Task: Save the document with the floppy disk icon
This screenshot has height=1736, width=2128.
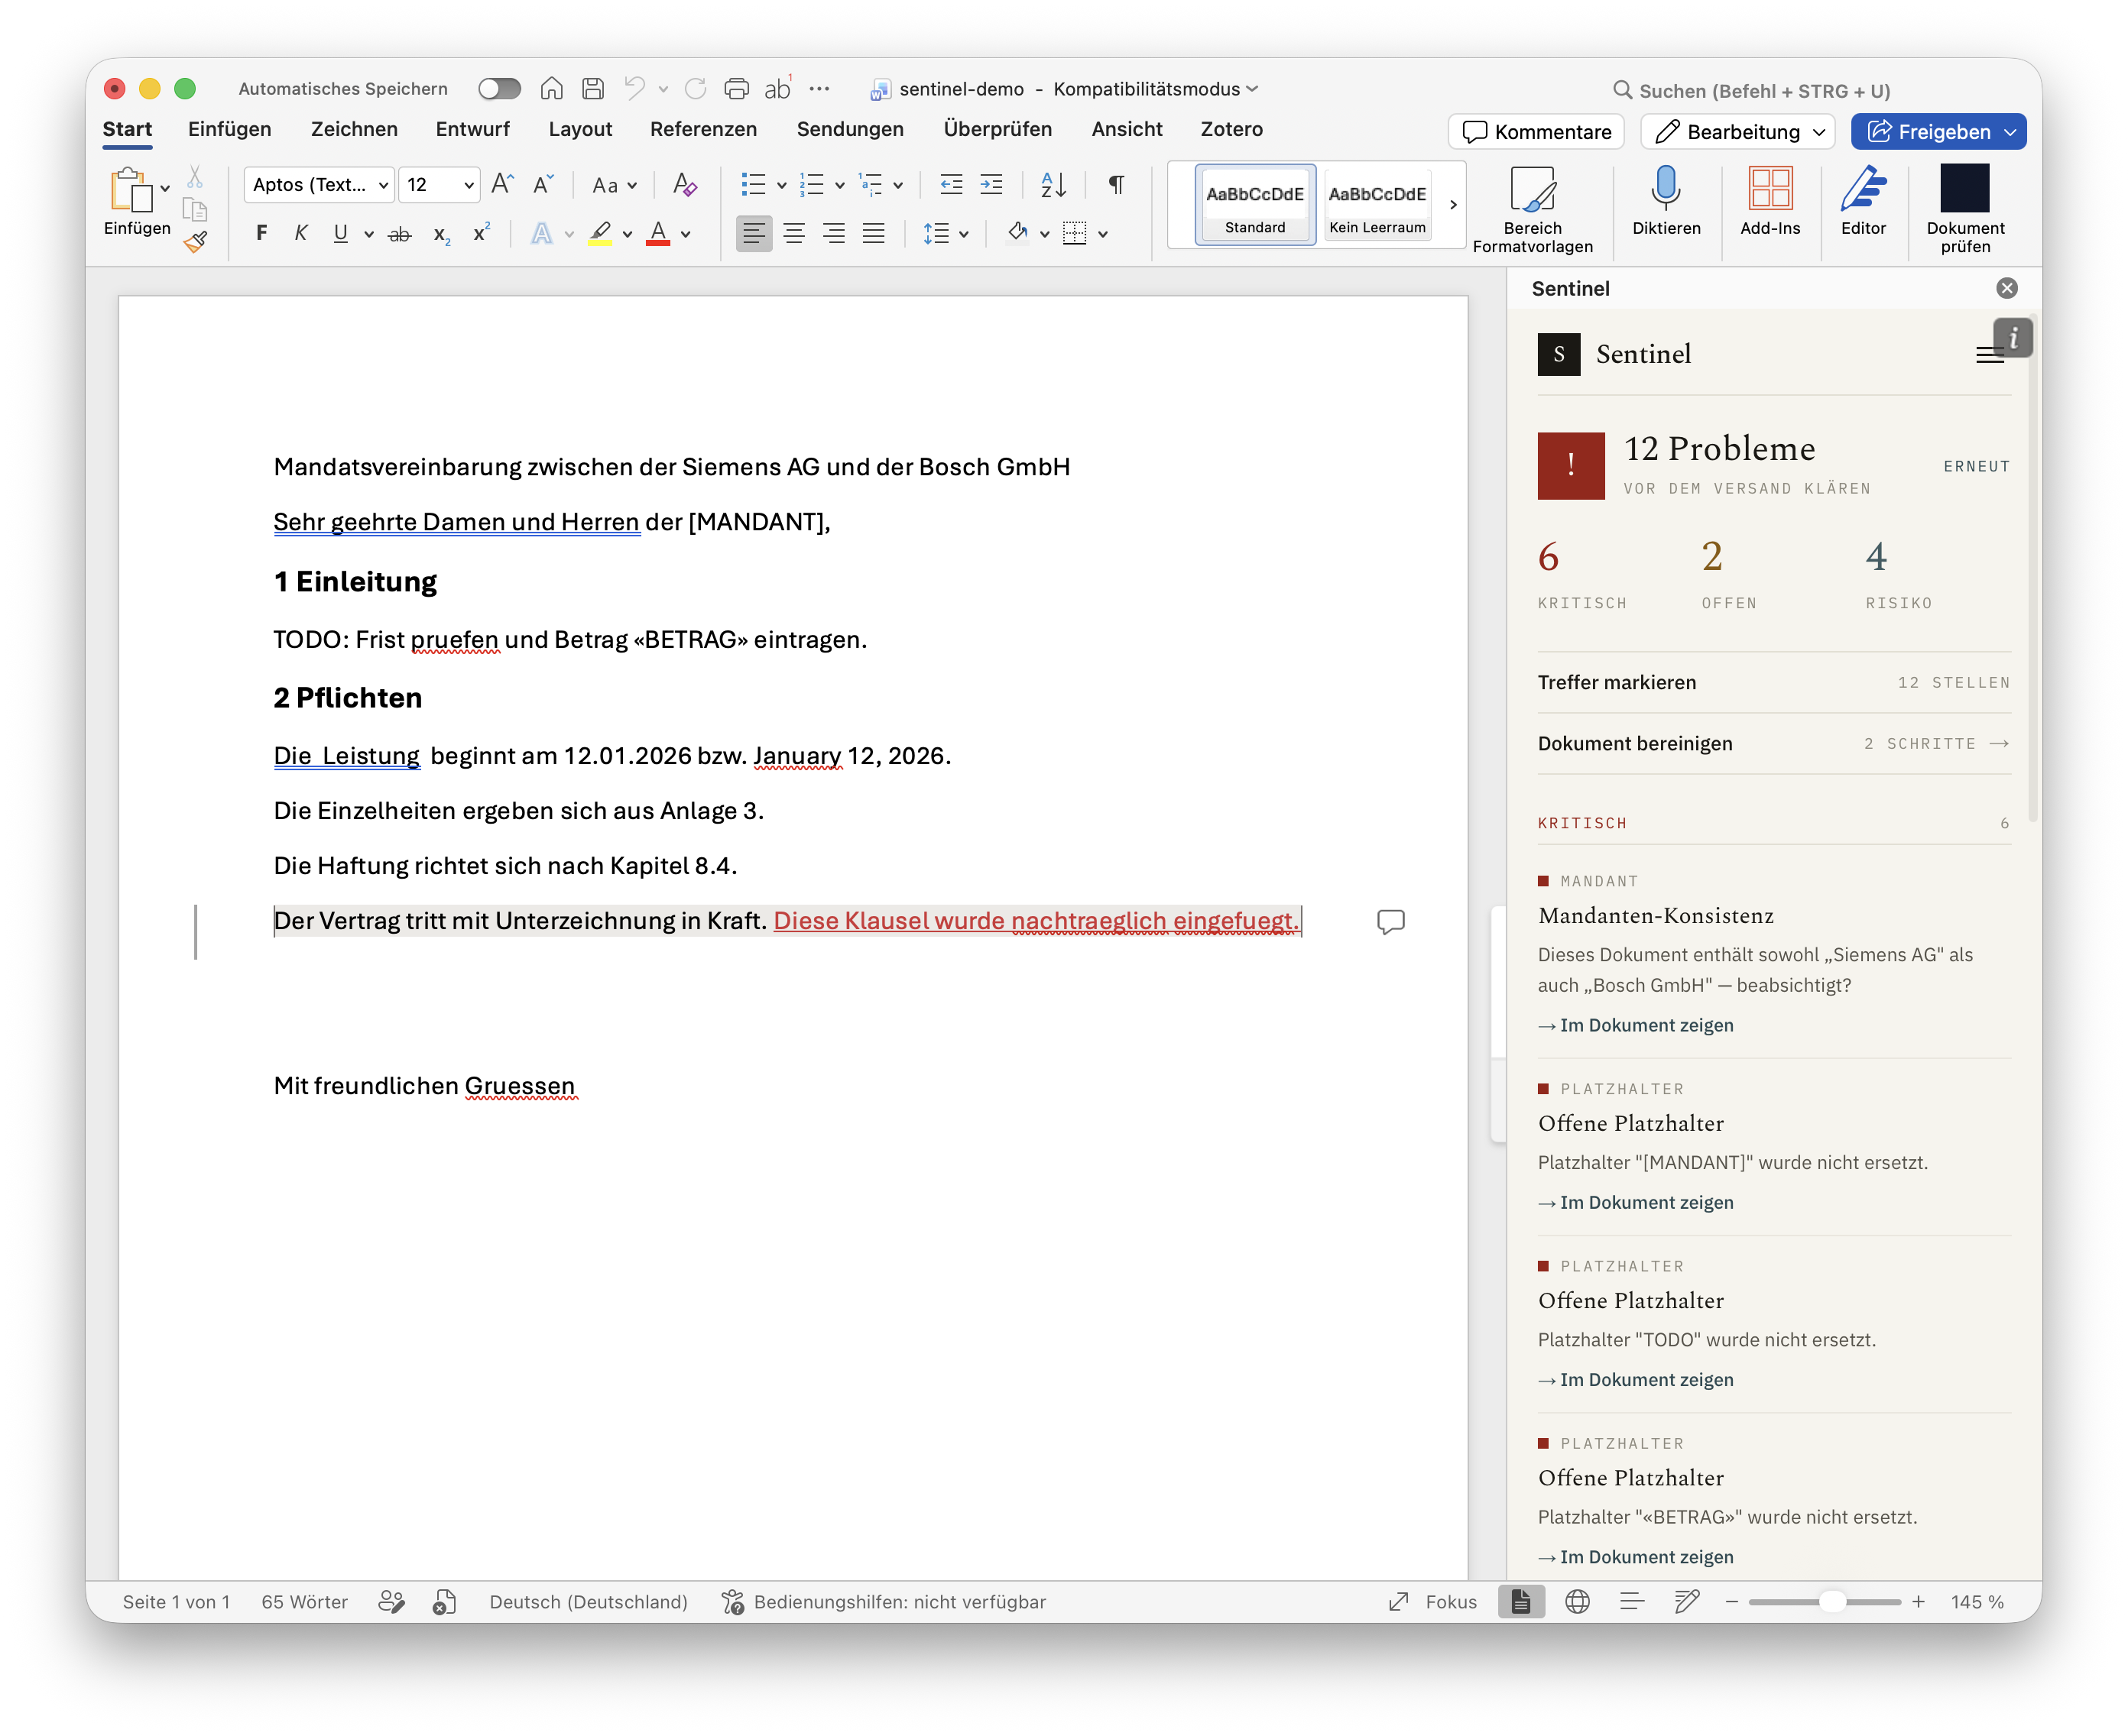Action: click(593, 89)
